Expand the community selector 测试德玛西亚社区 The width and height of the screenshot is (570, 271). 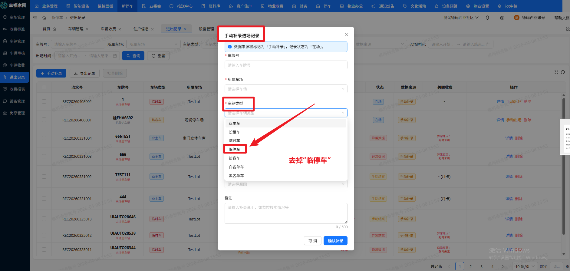click(461, 18)
